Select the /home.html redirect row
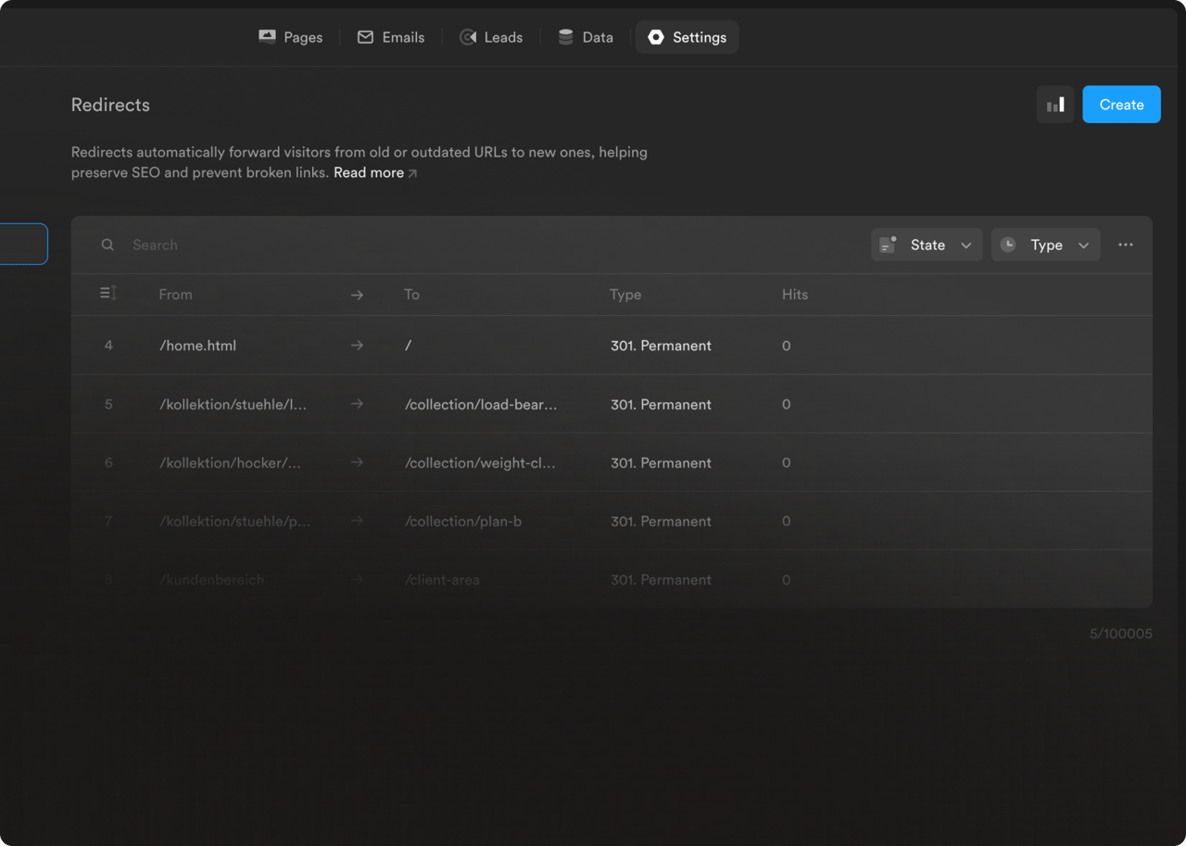Image resolution: width=1186 pixels, height=846 pixels. pyautogui.click(x=612, y=346)
